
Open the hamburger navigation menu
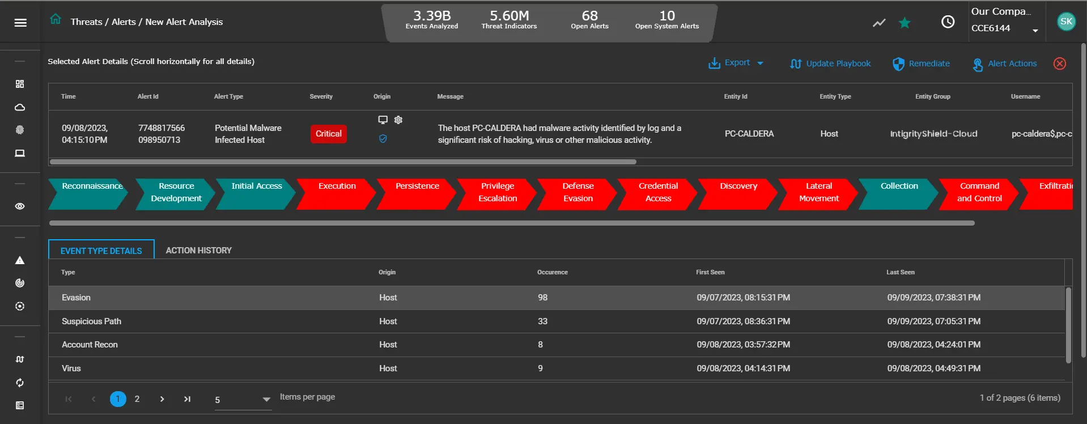pos(20,23)
